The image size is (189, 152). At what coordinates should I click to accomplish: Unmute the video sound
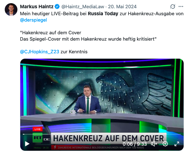pos(154,144)
